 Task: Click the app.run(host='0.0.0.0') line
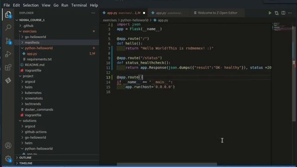150,87
